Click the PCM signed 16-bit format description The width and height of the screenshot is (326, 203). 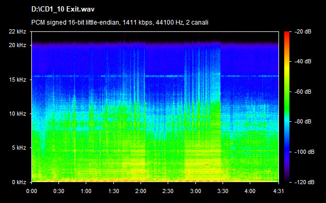tap(120, 22)
